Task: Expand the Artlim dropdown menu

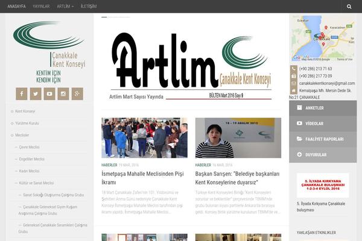Action: 65,6
